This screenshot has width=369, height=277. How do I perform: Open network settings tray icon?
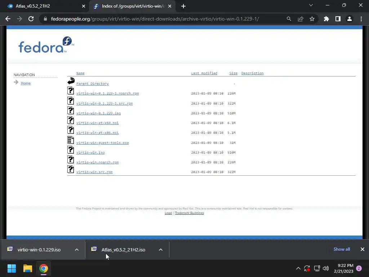tap(317, 268)
